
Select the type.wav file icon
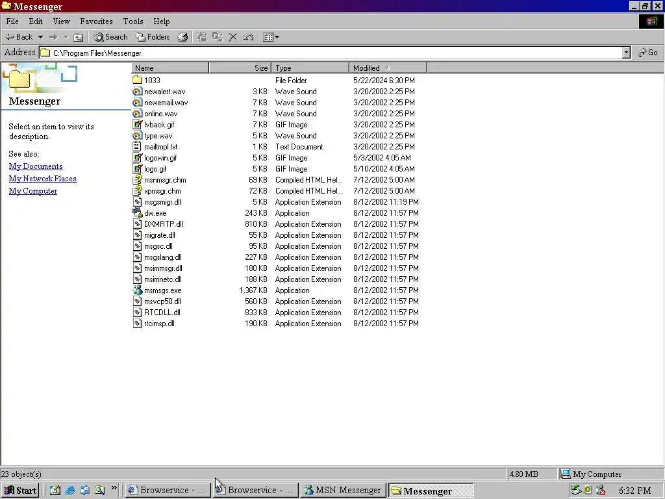pos(137,135)
